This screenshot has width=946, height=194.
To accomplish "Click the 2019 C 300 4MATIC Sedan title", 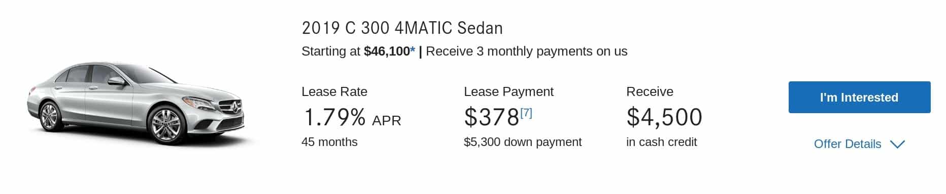I will (x=402, y=28).
